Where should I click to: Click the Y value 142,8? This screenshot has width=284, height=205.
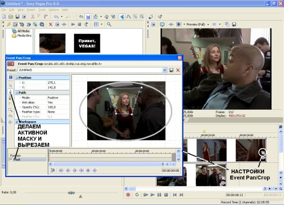pyautogui.click(x=52, y=87)
